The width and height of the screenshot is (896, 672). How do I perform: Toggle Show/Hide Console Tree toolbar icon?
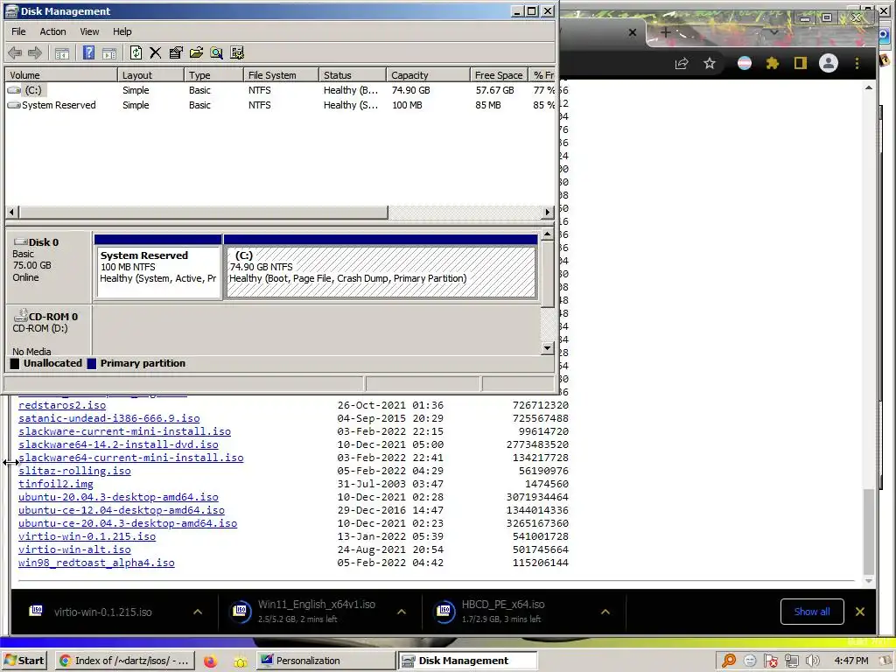[62, 53]
